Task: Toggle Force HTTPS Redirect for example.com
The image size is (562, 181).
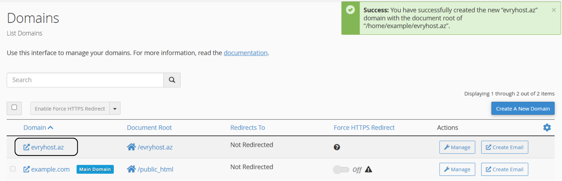Action: [x=341, y=170]
